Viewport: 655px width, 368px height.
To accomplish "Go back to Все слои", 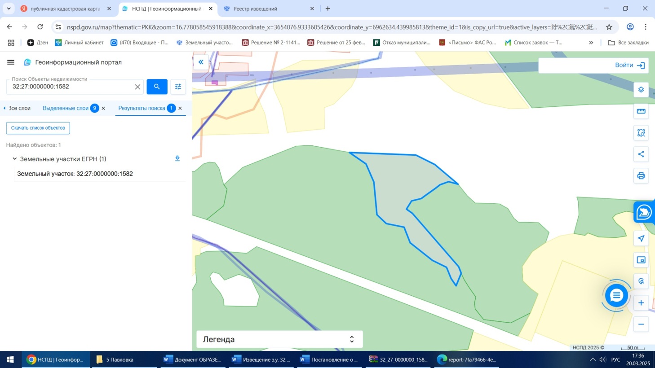I will point(17,108).
